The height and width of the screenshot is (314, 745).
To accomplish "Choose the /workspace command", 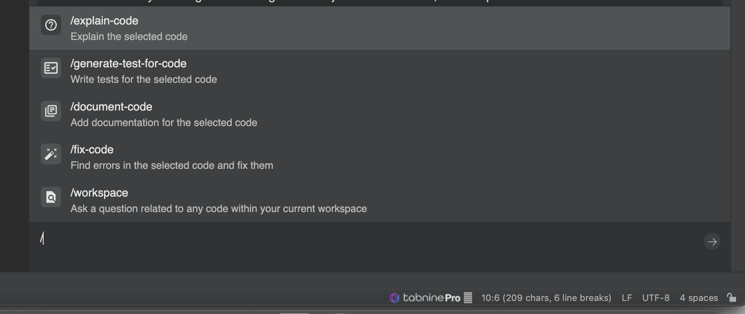I will 99,193.
